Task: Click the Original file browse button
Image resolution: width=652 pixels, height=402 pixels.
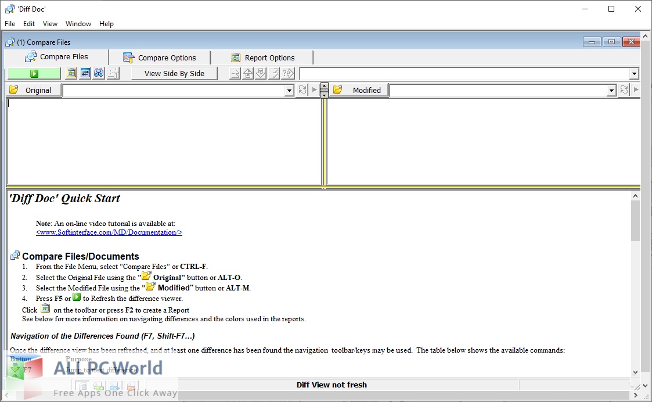Action: pyautogui.click(x=33, y=90)
